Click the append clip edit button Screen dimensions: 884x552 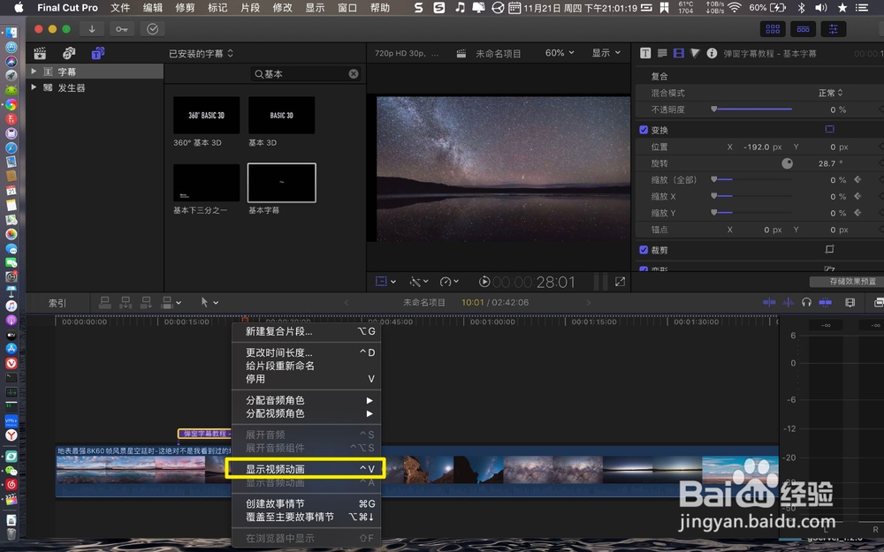pyautogui.click(x=146, y=302)
